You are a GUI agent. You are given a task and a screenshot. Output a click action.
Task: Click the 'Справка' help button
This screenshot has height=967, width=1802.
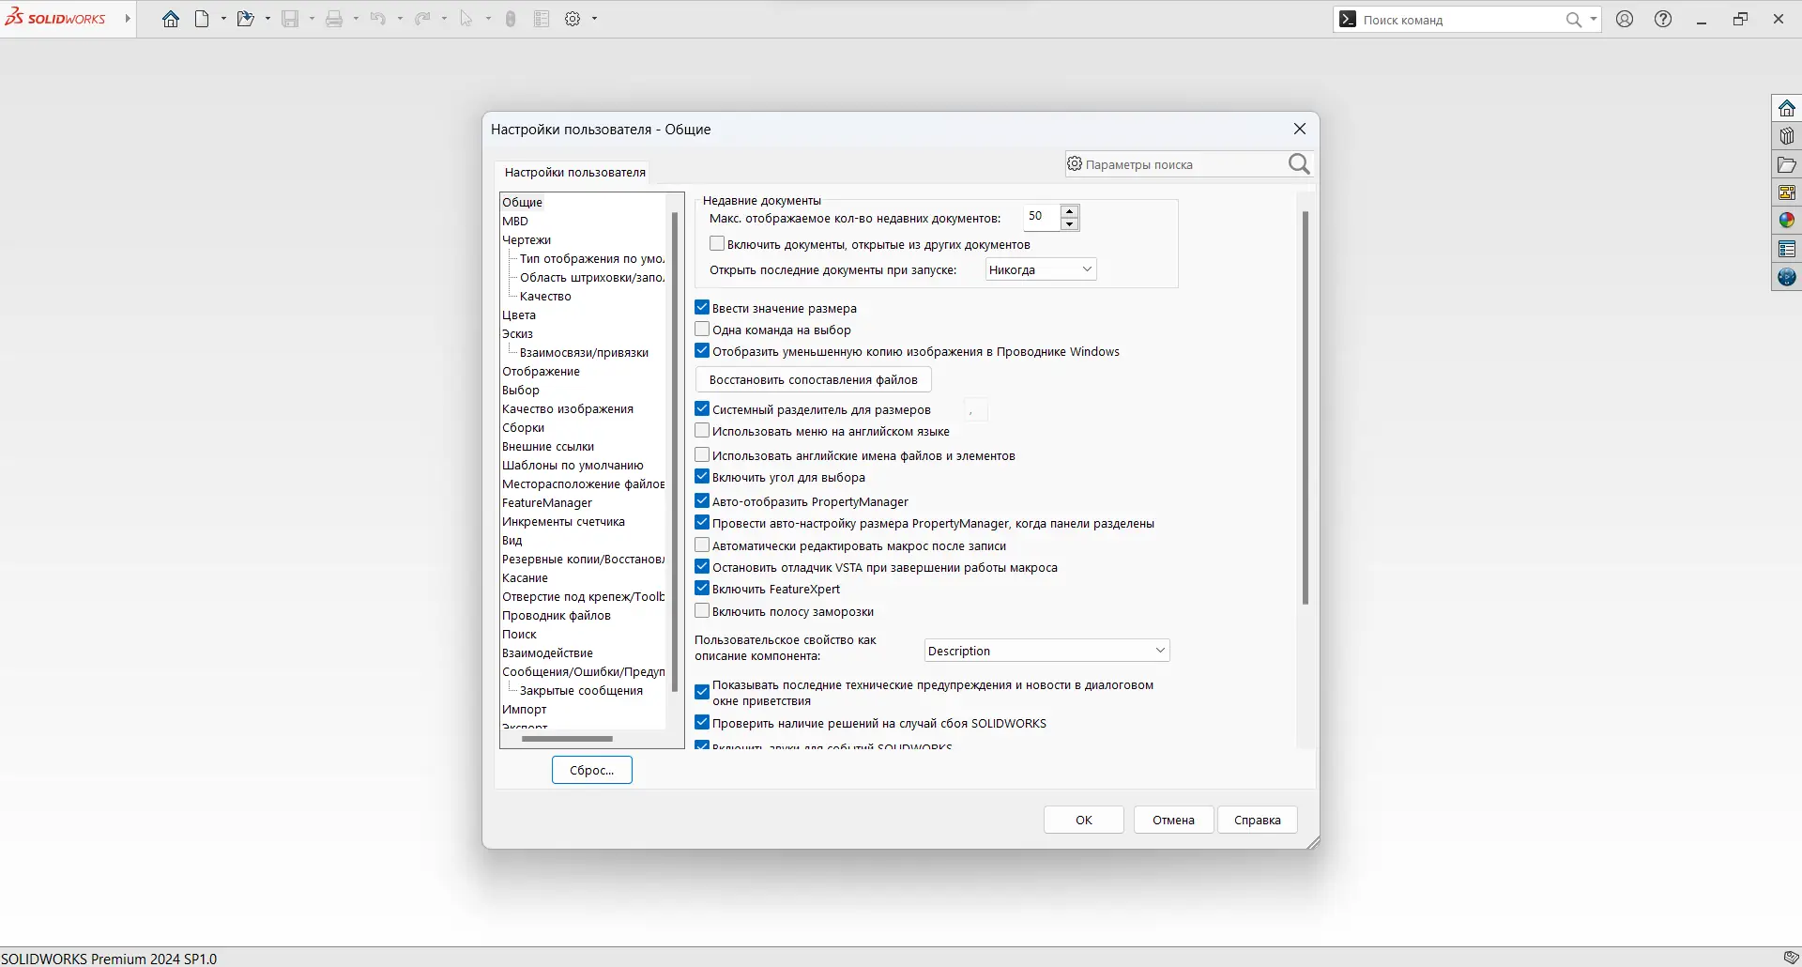(1258, 820)
